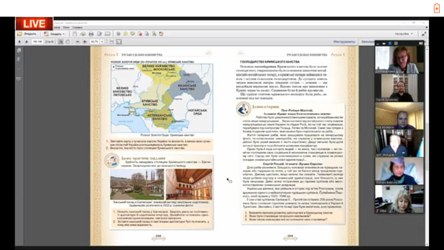
Task: Open the Справка menu
Action: point(77,27)
